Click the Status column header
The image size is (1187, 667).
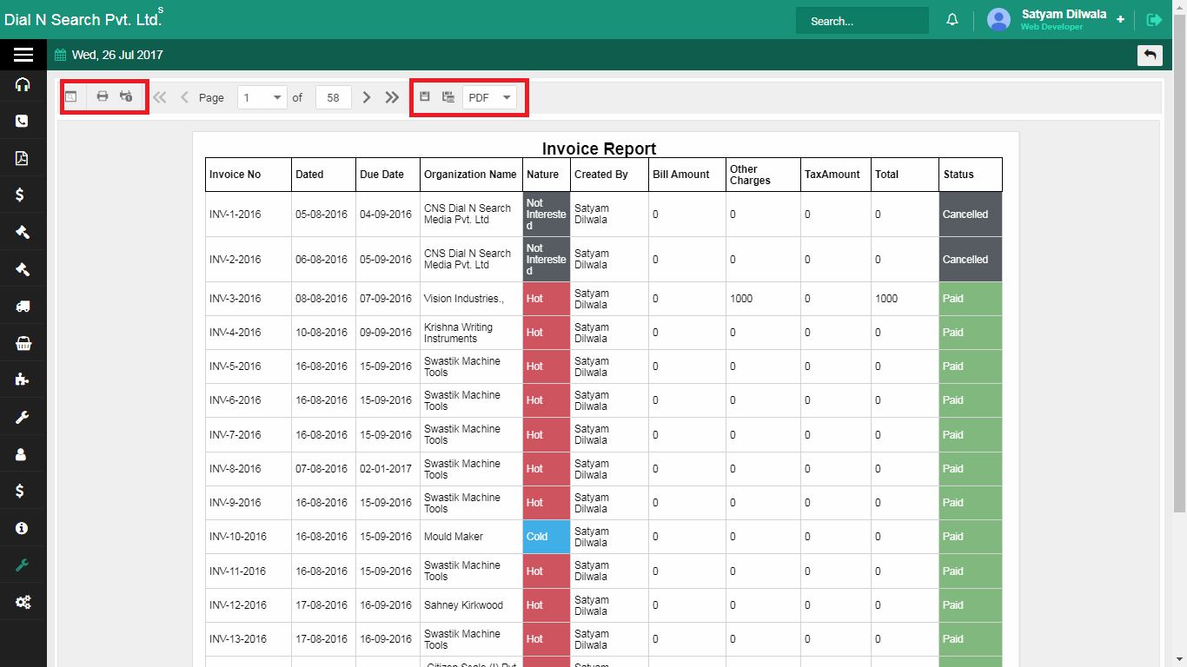(x=971, y=175)
